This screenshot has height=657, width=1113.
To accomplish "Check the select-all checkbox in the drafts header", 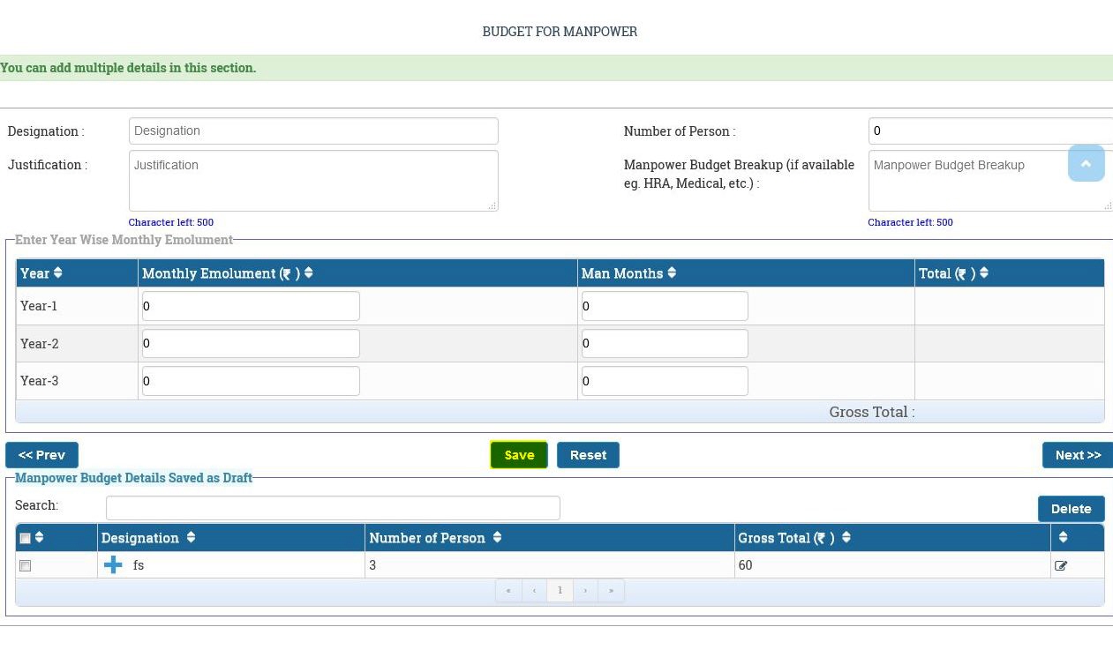I will point(25,539).
